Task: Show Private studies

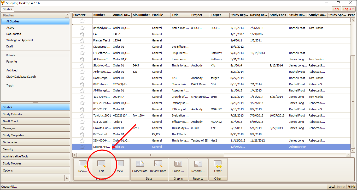Action: [x=35, y=55]
